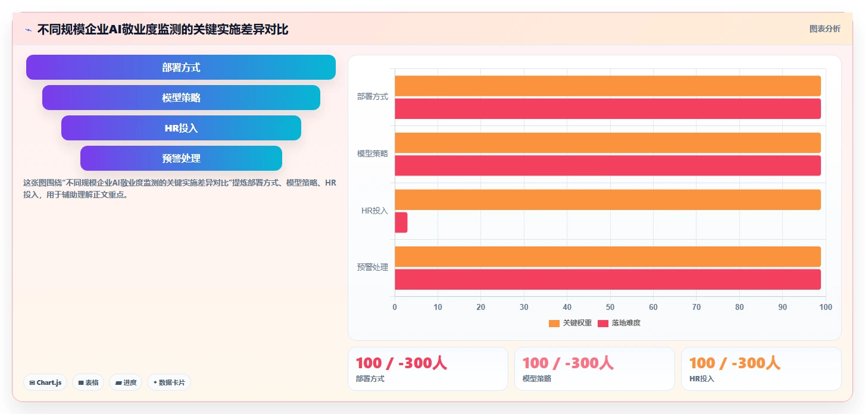Click the orange 模型策略 关键权重 bar
The image size is (865, 414).
point(608,143)
